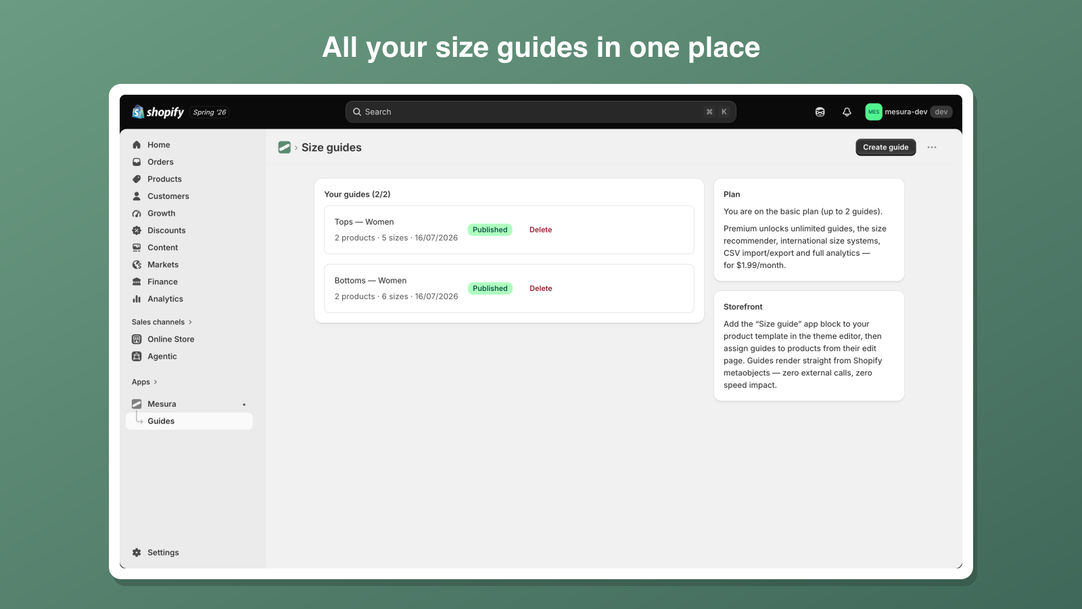Viewport: 1082px width, 609px height.
Task: Click the Finance bank icon
Action: tap(137, 282)
